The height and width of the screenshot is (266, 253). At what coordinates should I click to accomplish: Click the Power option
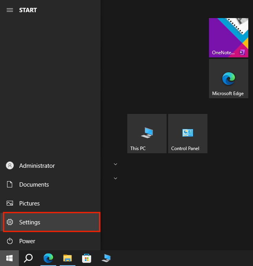50,241
